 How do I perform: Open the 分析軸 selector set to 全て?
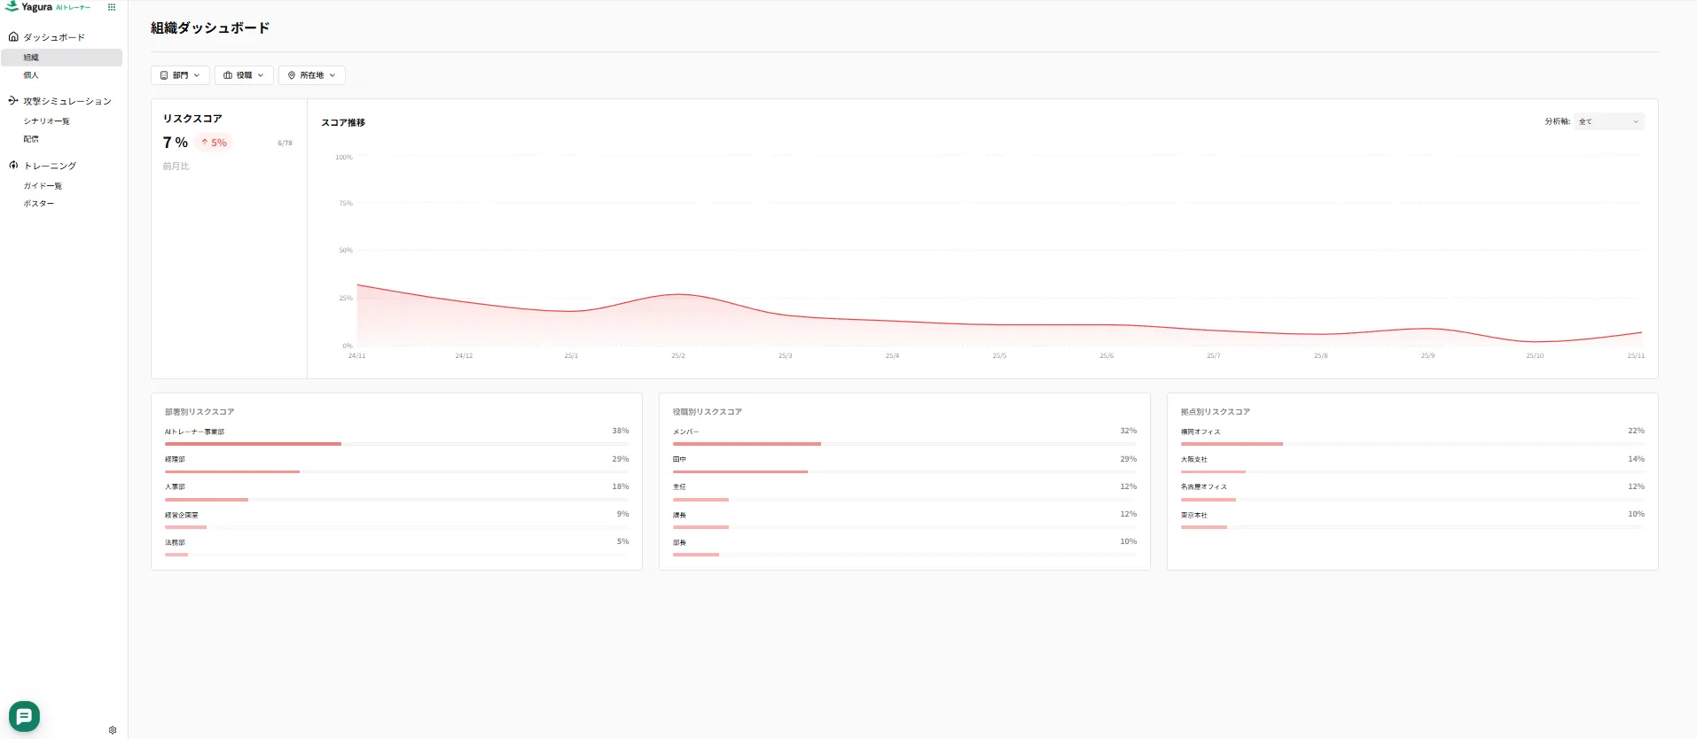[1609, 121]
